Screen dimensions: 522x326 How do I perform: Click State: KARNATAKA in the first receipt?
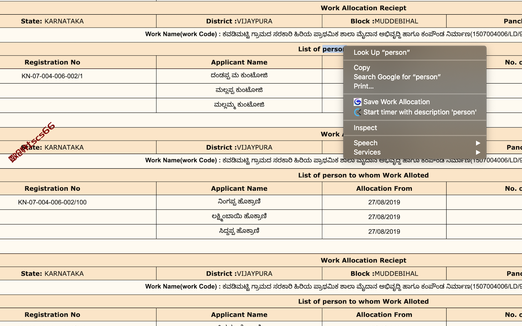point(52,21)
